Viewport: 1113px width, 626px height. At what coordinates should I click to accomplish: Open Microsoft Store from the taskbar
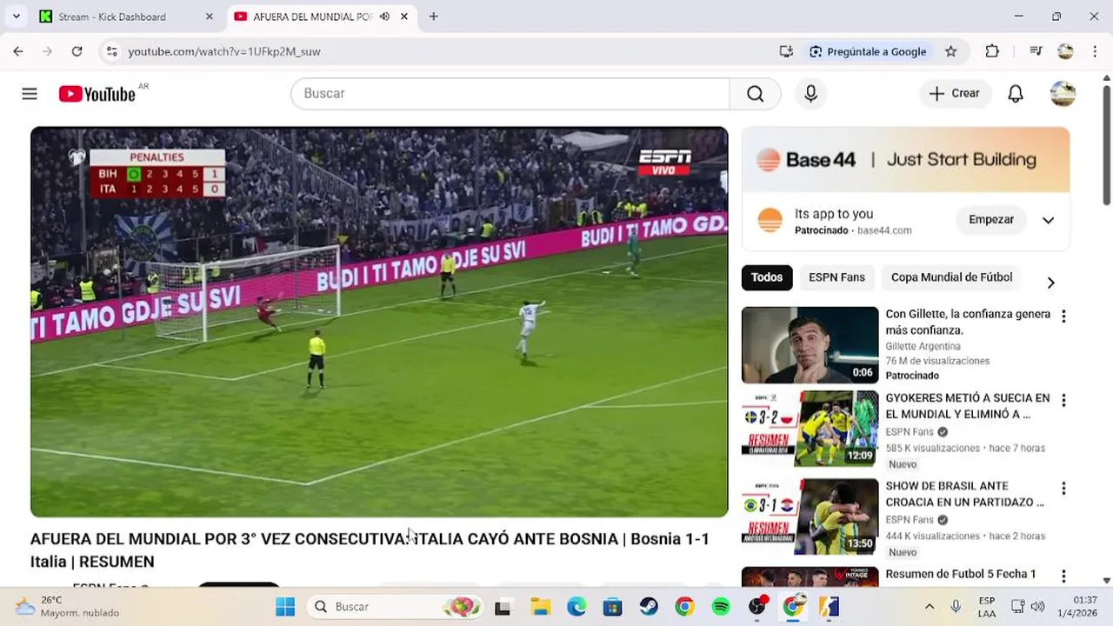tap(612, 607)
